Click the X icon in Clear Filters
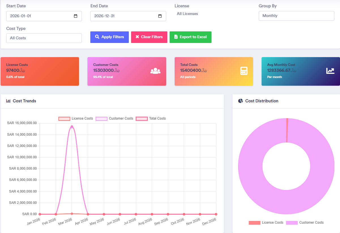The height and width of the screenshot is (233, 340). [x=137, y=37]
